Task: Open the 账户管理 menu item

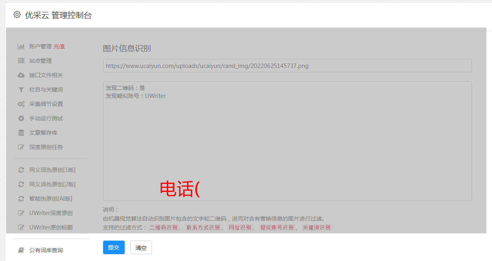Action: [x=40, y=46]
